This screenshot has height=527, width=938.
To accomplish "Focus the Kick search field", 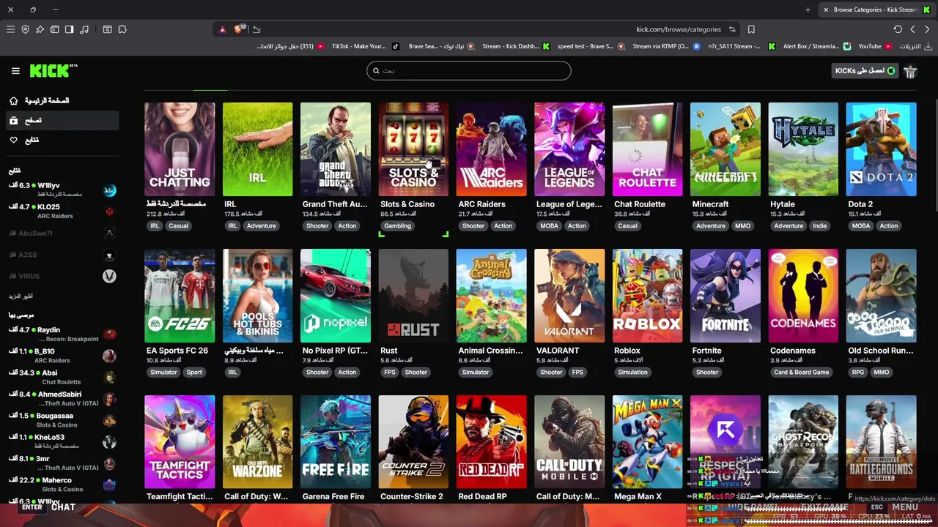I will tap(469, 71).
